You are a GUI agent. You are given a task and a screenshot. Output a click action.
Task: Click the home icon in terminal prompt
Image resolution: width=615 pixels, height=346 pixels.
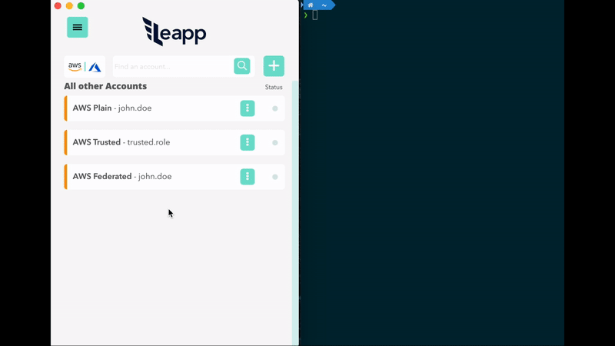(311, 5)
